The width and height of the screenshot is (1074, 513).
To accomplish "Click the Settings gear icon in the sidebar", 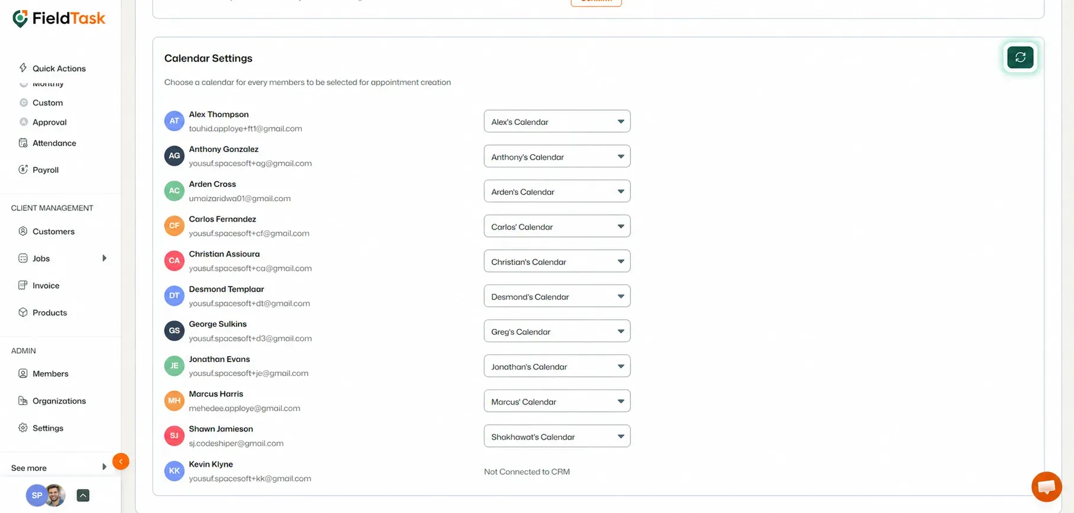I will [x=23, y=428].
